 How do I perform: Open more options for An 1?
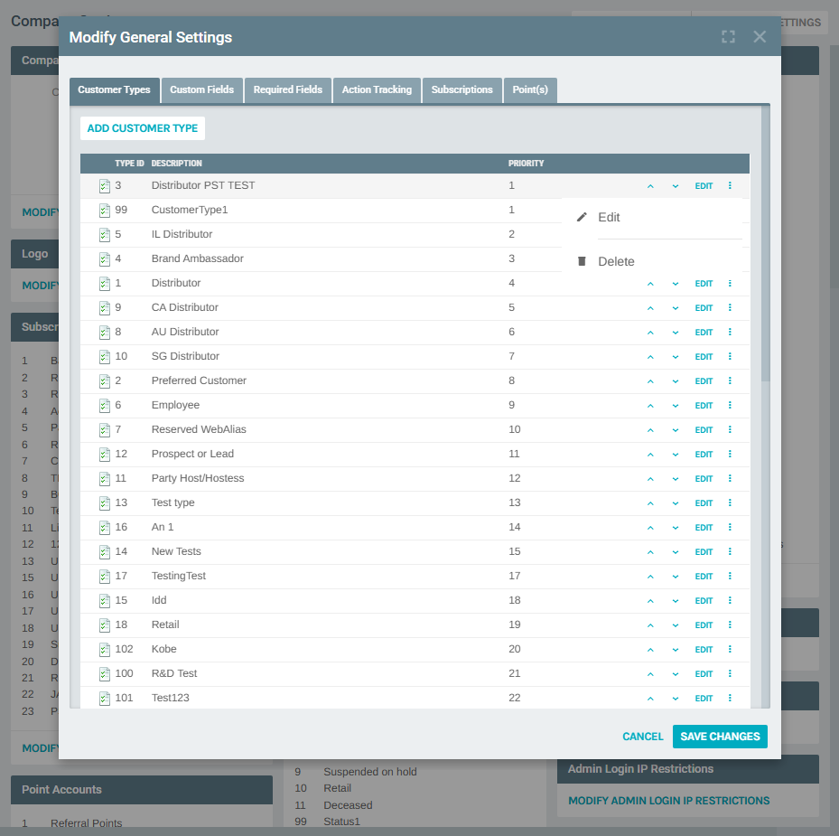click(730, 527)
